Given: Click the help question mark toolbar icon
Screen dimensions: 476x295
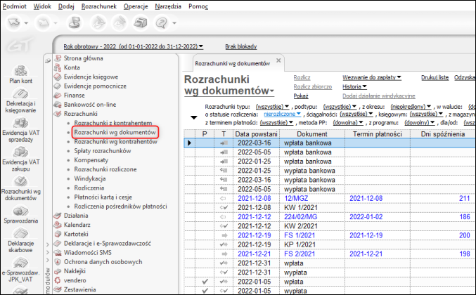Looking at the screenshot, I should [x=162, y=23].
